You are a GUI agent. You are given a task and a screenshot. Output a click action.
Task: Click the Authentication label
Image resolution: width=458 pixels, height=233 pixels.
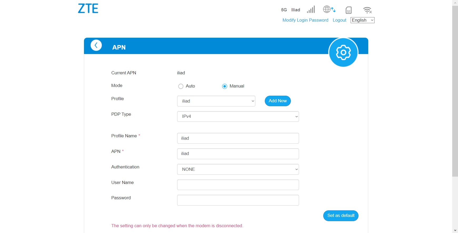[125, 167]
